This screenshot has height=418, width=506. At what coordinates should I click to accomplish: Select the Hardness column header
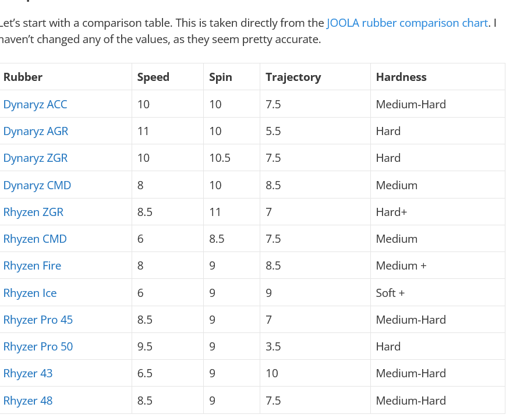coord(401,77)
